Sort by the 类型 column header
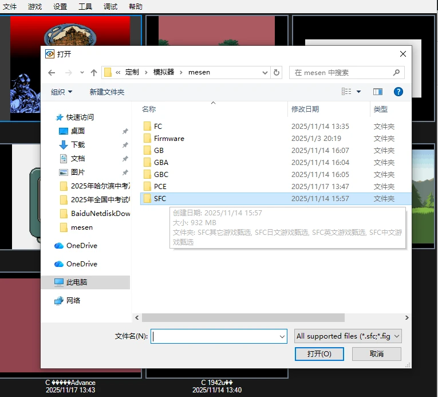 click(380, 109)
